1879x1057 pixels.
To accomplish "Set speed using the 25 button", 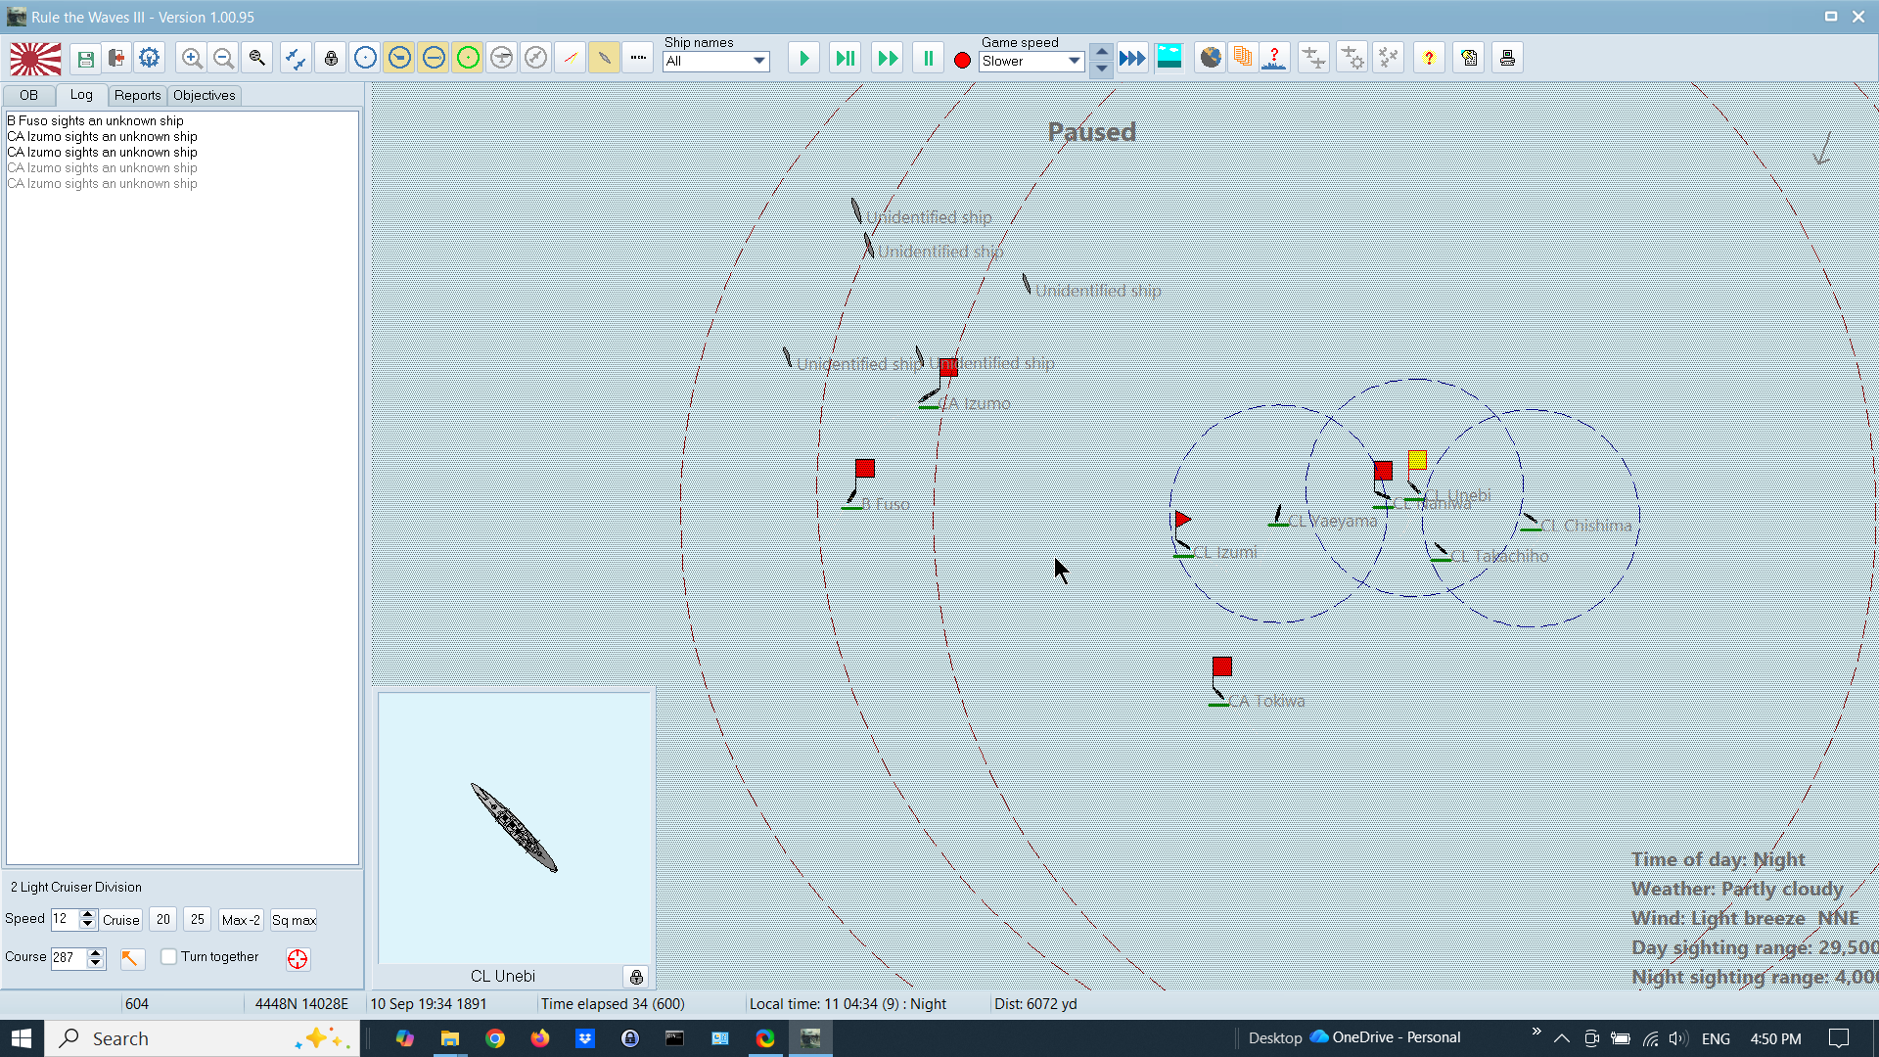I will 198,919.
